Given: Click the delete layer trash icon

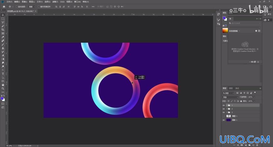Looking at the screenshot, I should (x=257, y=145).
